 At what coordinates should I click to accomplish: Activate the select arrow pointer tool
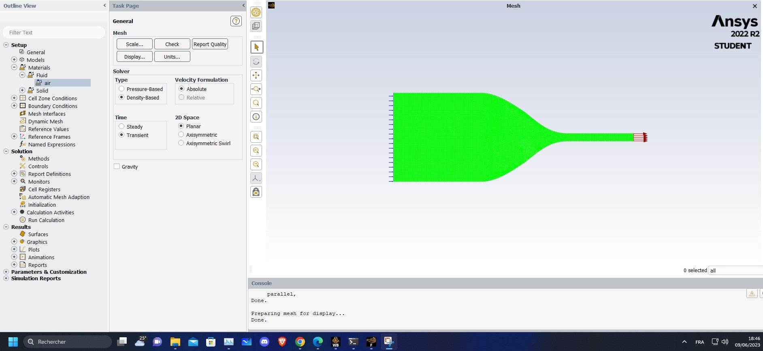tap(256, 47)
